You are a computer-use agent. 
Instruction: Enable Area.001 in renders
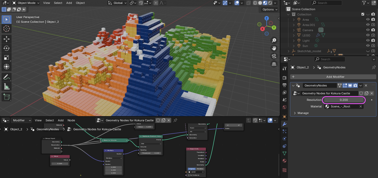[373, 25]
